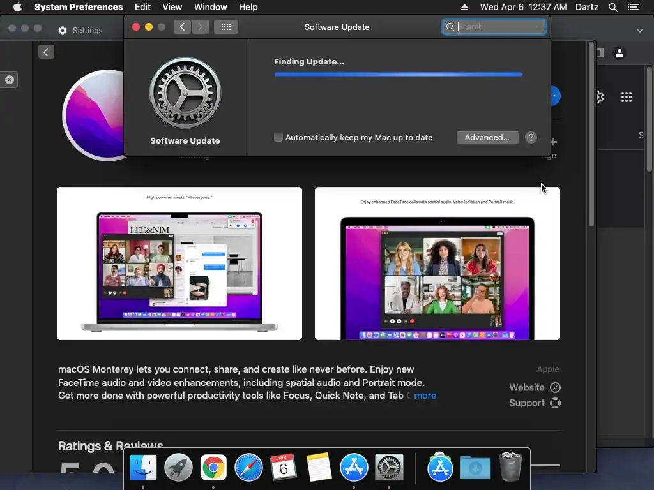Viewport: 654px width, 490px height.
Task: Click the round X icon at left edge
Action: point(9,80)
